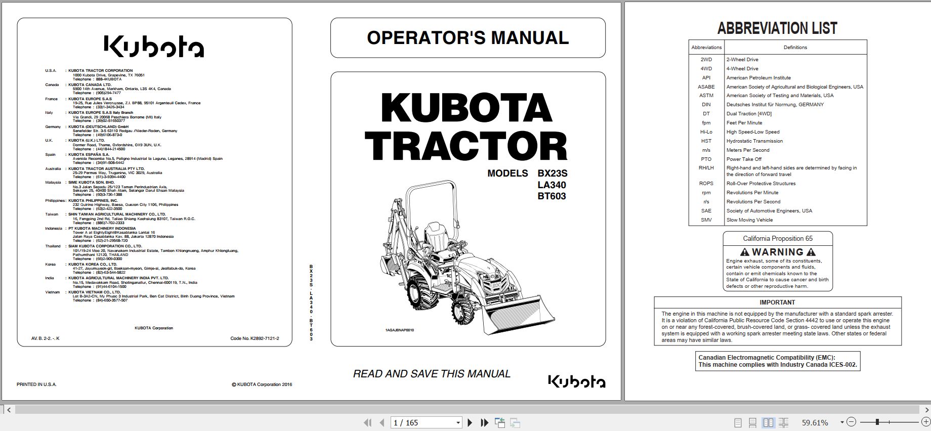
Task: Click the previous view icon
Action: point(500,422)
